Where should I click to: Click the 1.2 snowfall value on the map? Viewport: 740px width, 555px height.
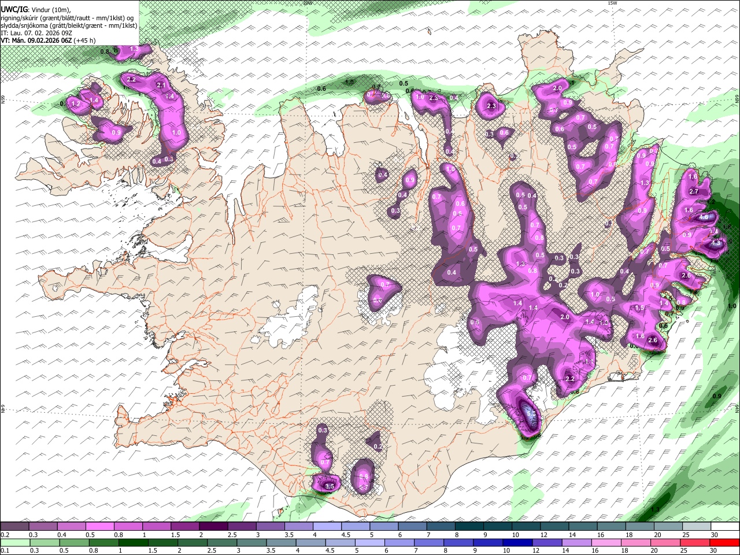point(75,103)
